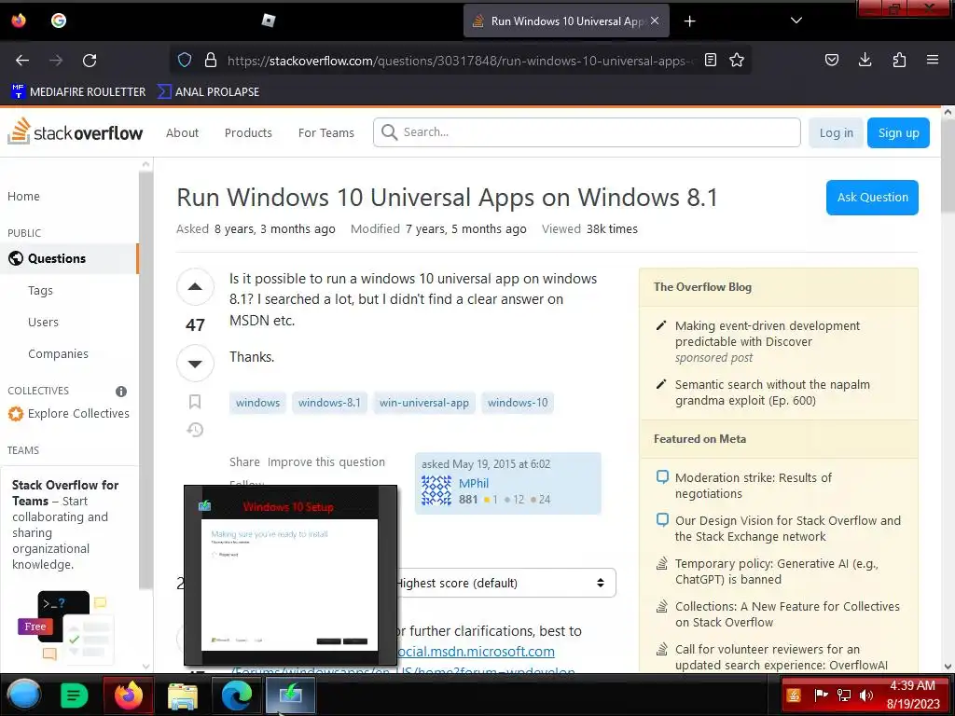Click the windows-8.1 tag

point(329,403)
